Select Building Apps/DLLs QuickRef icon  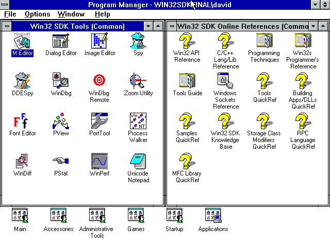(303, 81)
